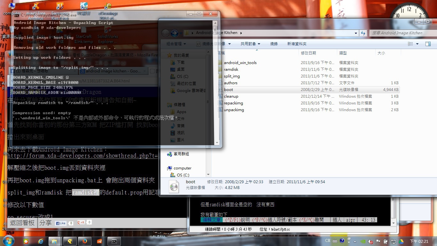Open the ramdisk folder in file list
Viewport: 437px width, 246px height.
[231, 70]
